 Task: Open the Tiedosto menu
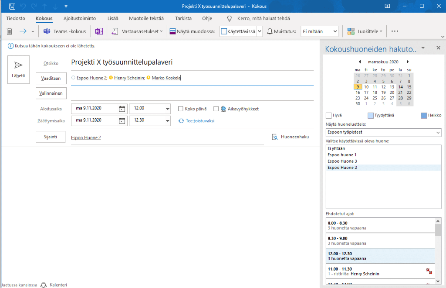tap(16, 18)
